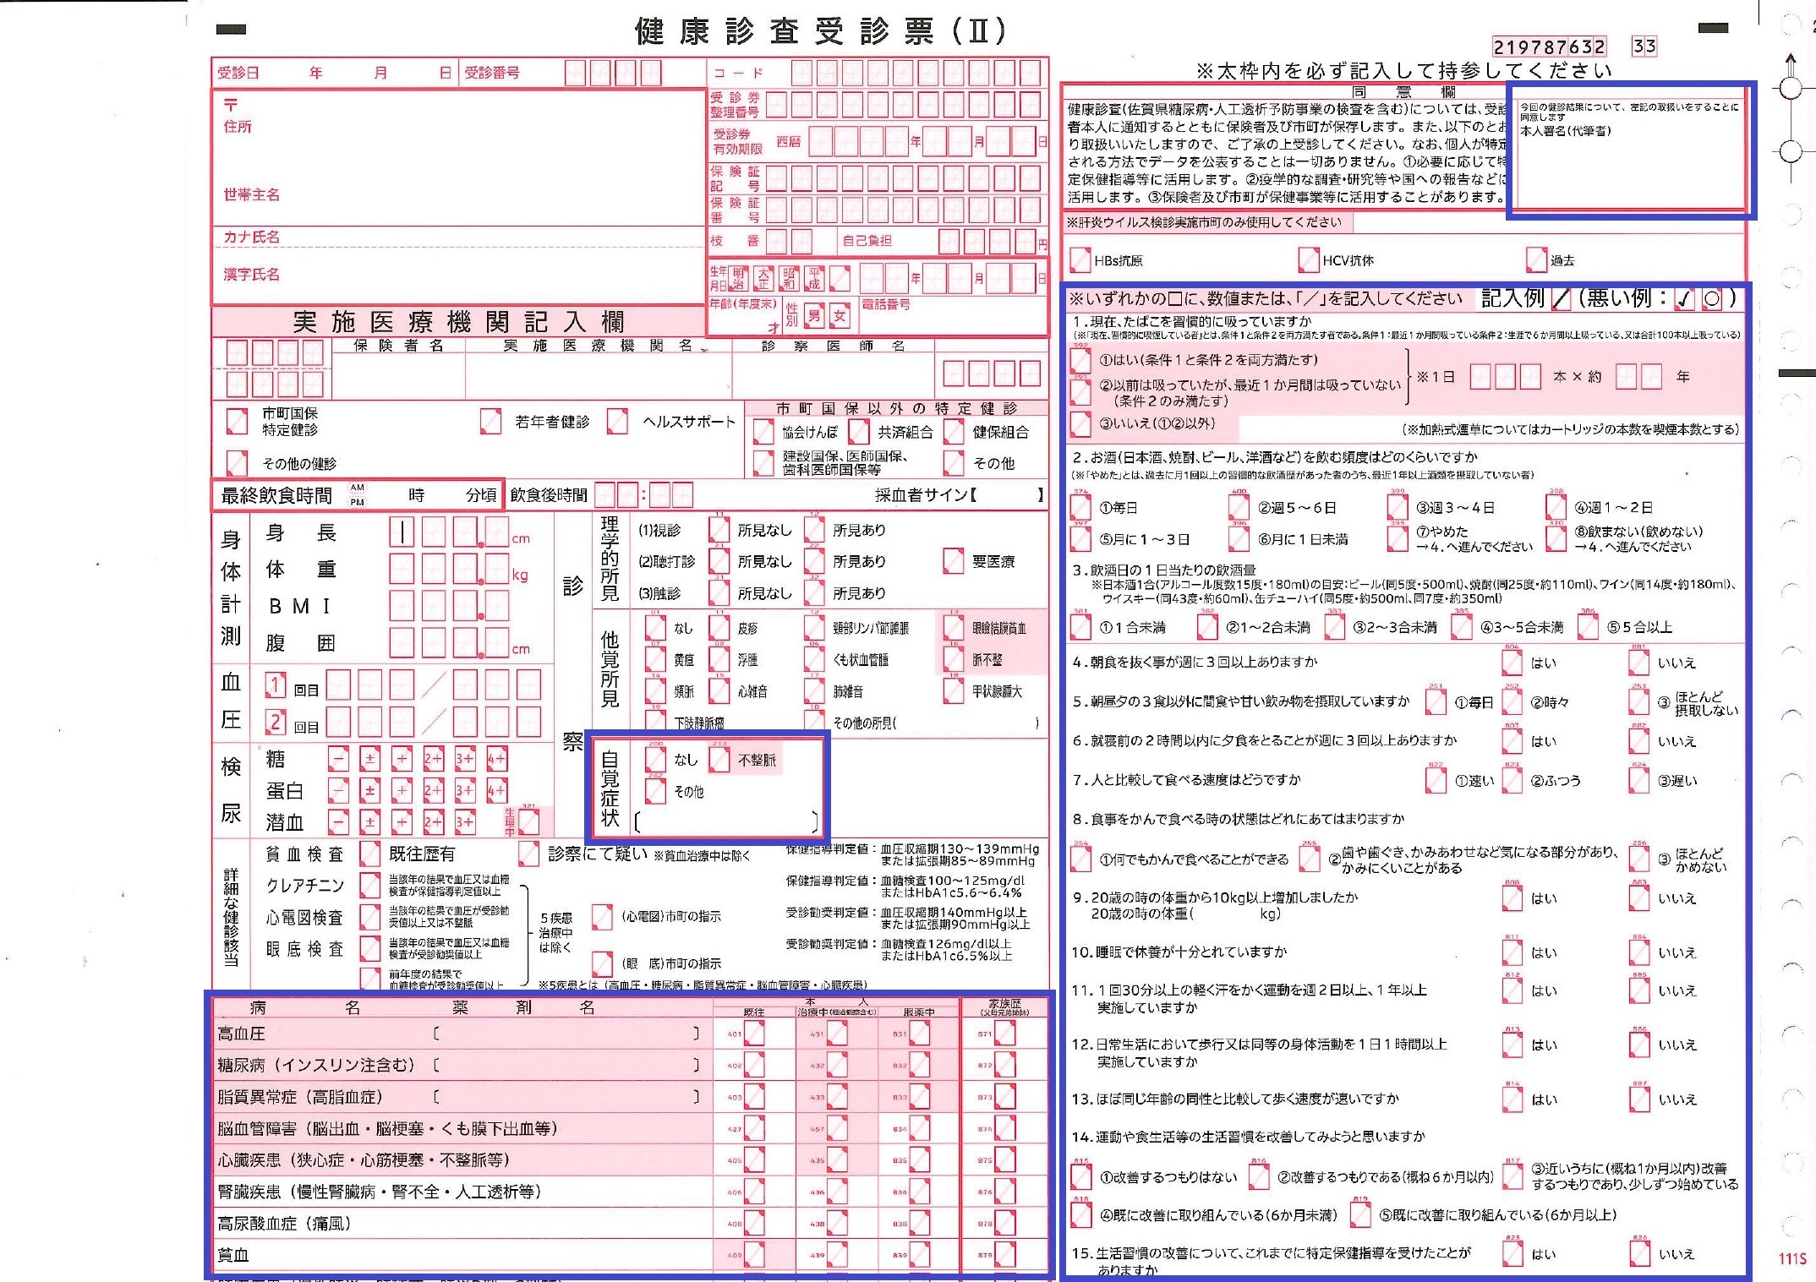Image resolution: width=1816 pixels, height=1282 pixels.
Task: Tick the 浮腫 checkbox
Action: [x=719, y=659]
